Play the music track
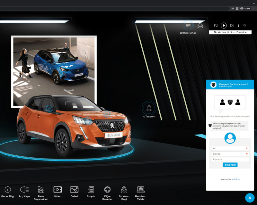This screenshot has width=257, height=205. click(x=224, y=25)
